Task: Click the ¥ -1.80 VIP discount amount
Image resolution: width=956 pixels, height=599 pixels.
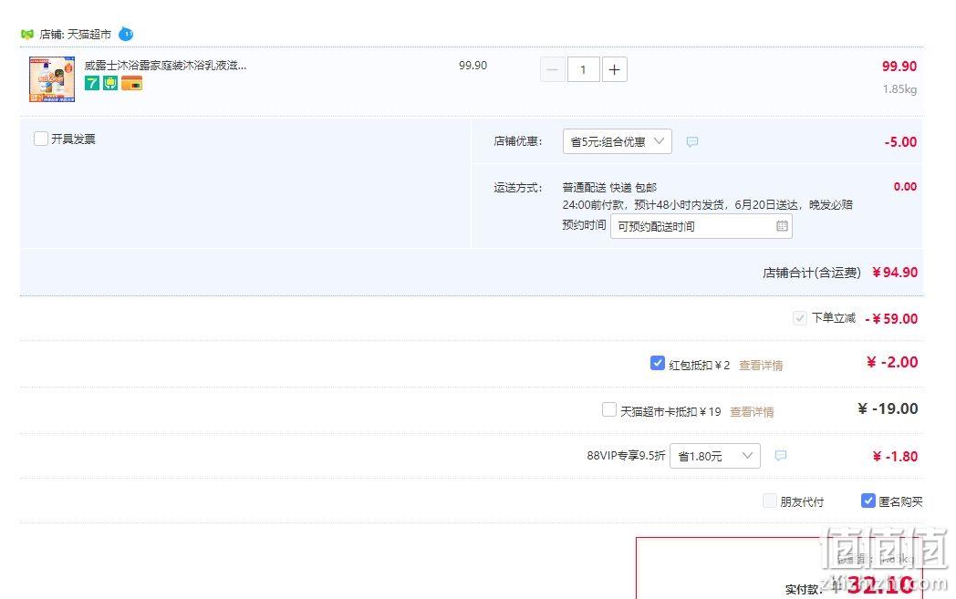Action: [x=895, y=457]
